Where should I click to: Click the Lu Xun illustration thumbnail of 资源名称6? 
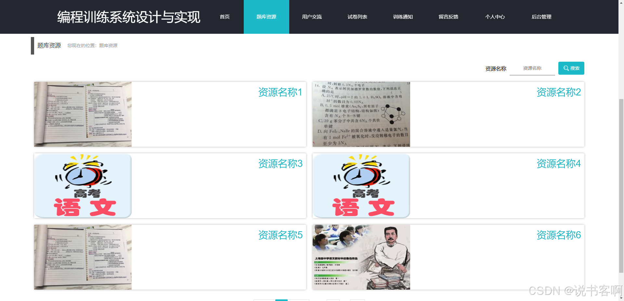pos(361,257)
